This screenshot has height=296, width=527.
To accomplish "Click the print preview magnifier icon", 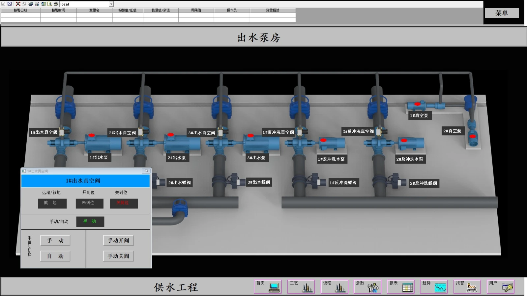I will click(x=49, y=4).
